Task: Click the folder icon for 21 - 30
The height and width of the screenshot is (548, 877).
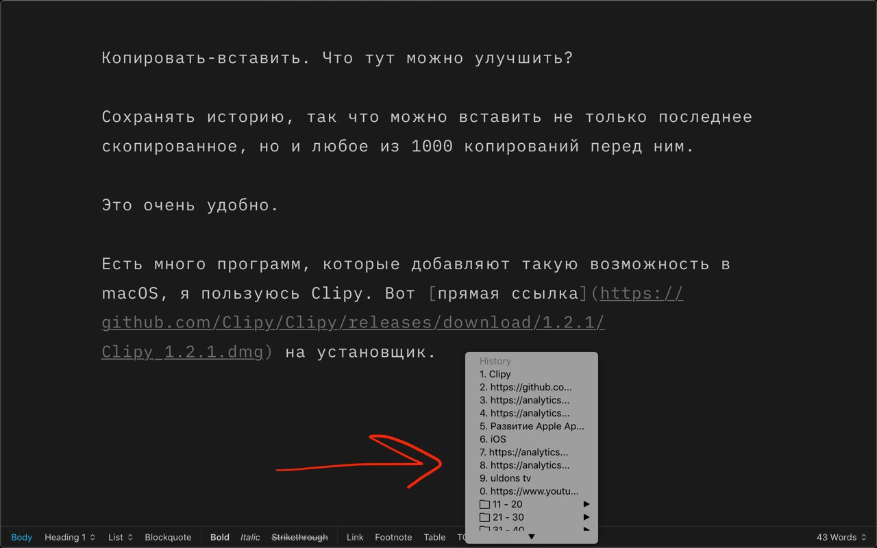Action: tap(484, 517)
